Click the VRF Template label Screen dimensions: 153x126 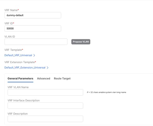(x=13, y=50)
